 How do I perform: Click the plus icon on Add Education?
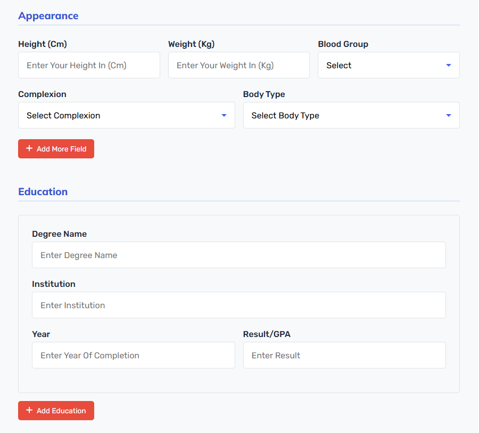[x=29, y=411]
